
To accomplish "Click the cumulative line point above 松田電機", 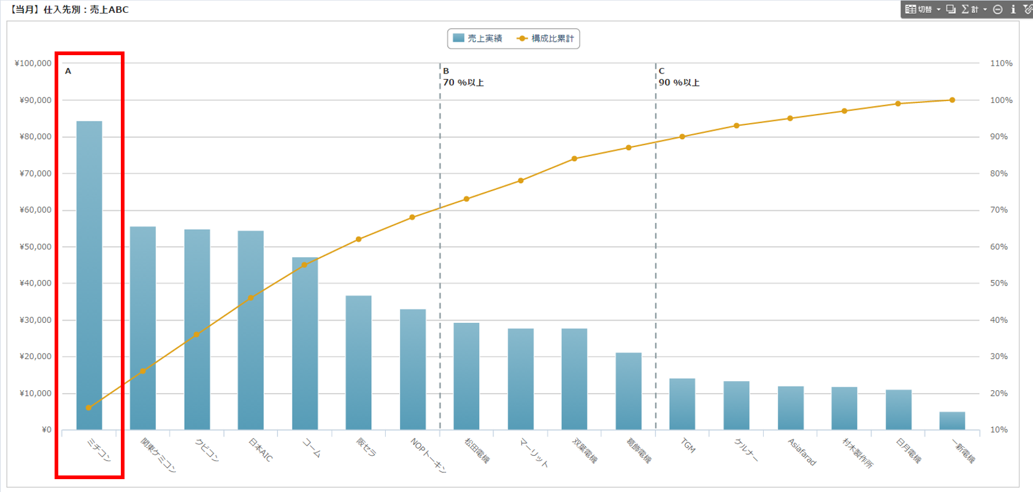I will [x=467, y=199].
